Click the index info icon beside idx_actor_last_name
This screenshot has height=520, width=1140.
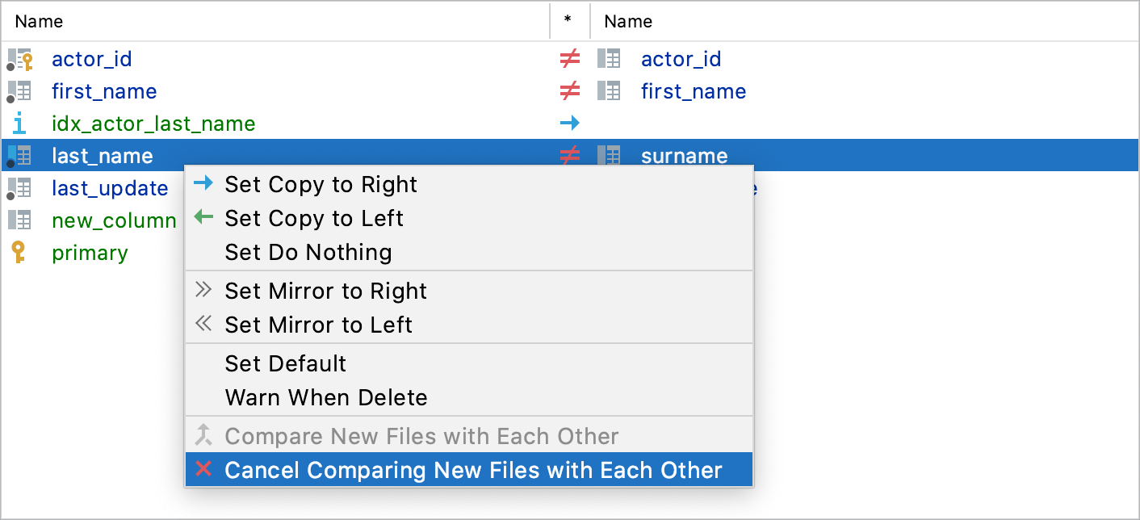point(21,123)
